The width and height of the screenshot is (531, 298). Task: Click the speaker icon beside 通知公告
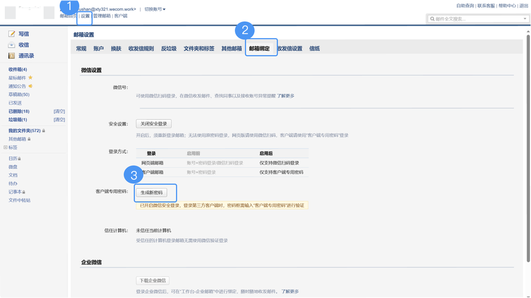(x=30, y=86)
